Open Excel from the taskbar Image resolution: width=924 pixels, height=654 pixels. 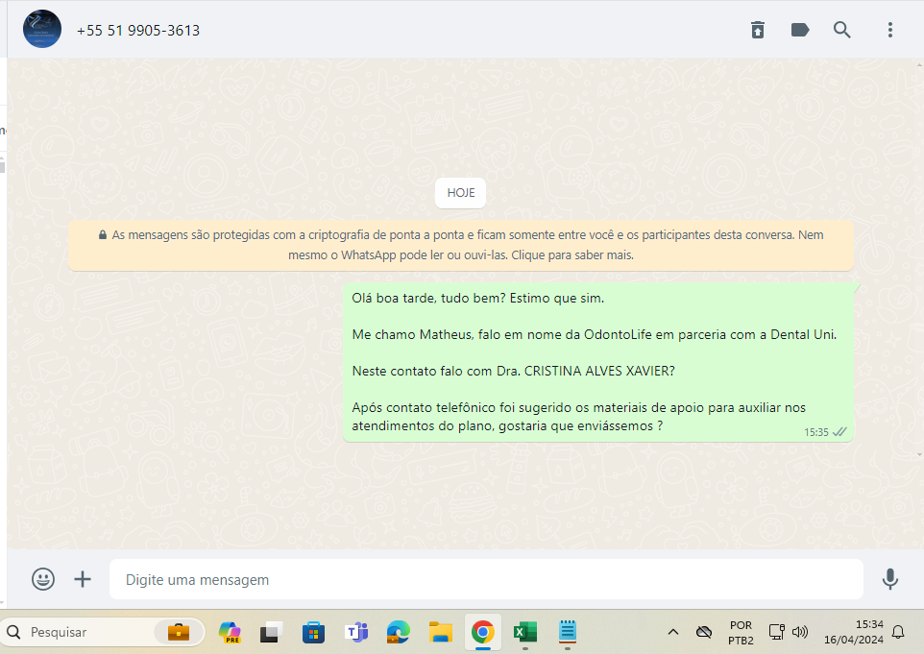tap(524, 632)
